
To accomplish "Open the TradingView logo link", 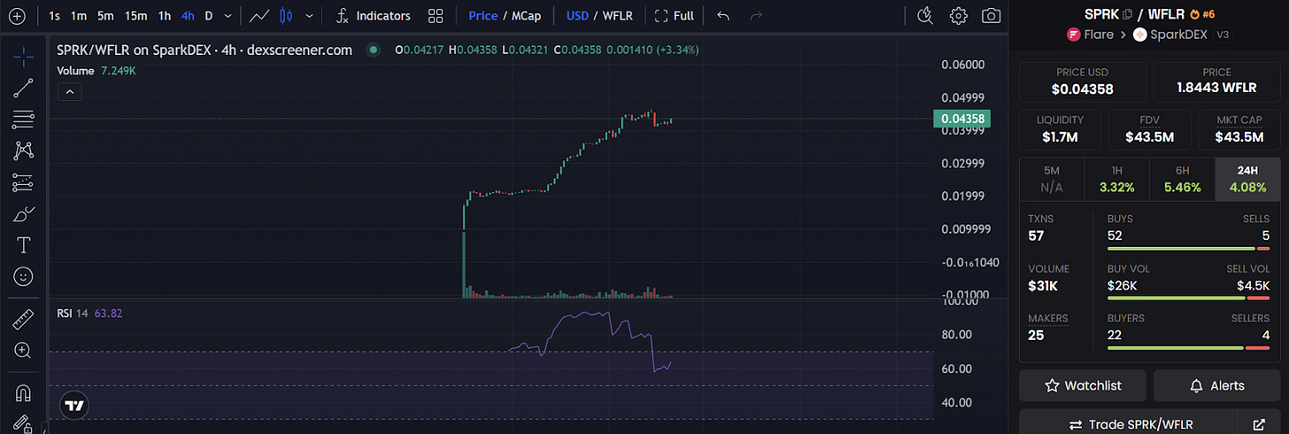I will coord(74,406).
